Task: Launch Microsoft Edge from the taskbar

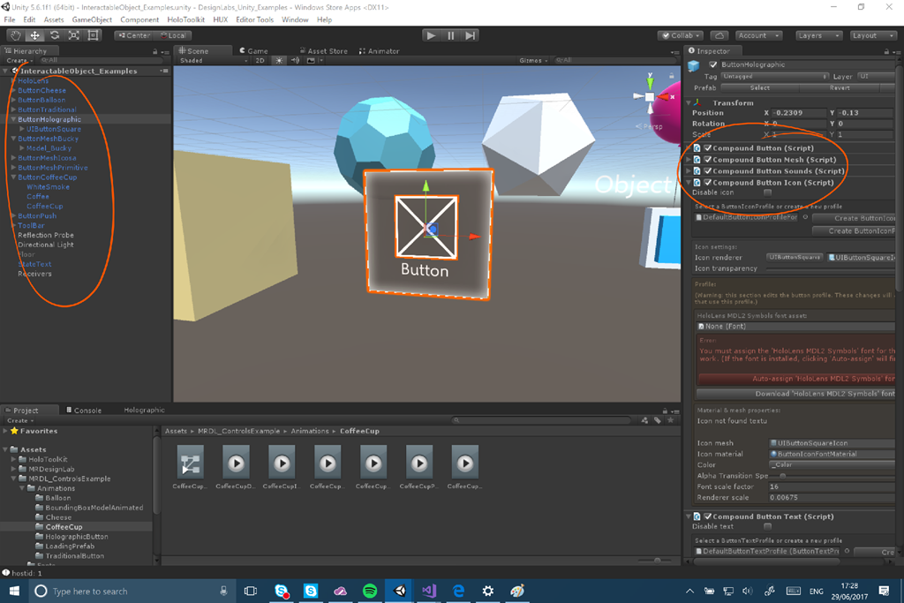Action: point(458,591)
